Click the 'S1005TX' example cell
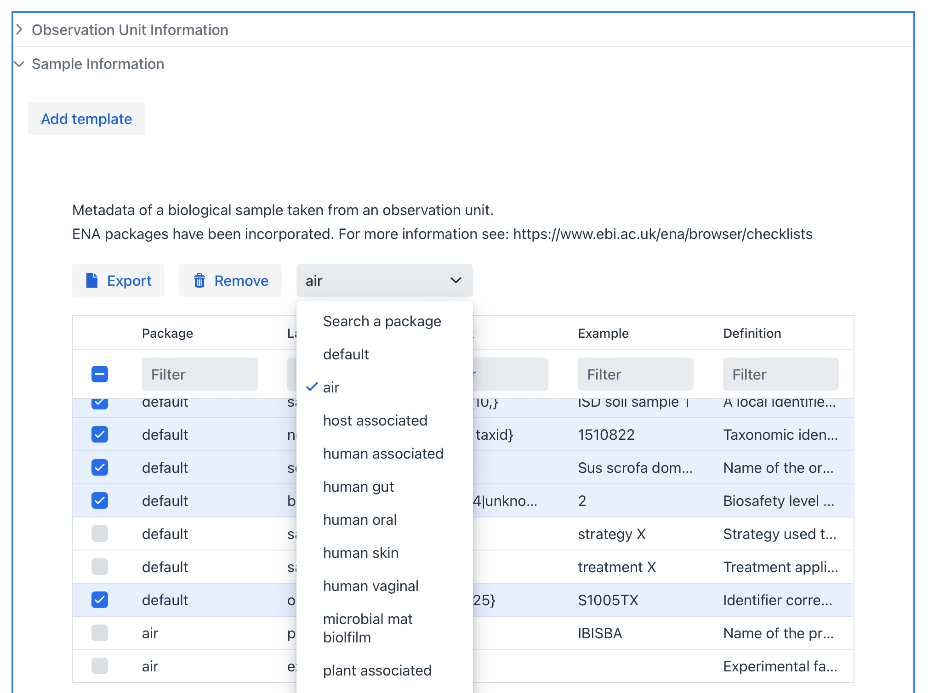Viewport: 934px width, 693px height. click(608, 600)
